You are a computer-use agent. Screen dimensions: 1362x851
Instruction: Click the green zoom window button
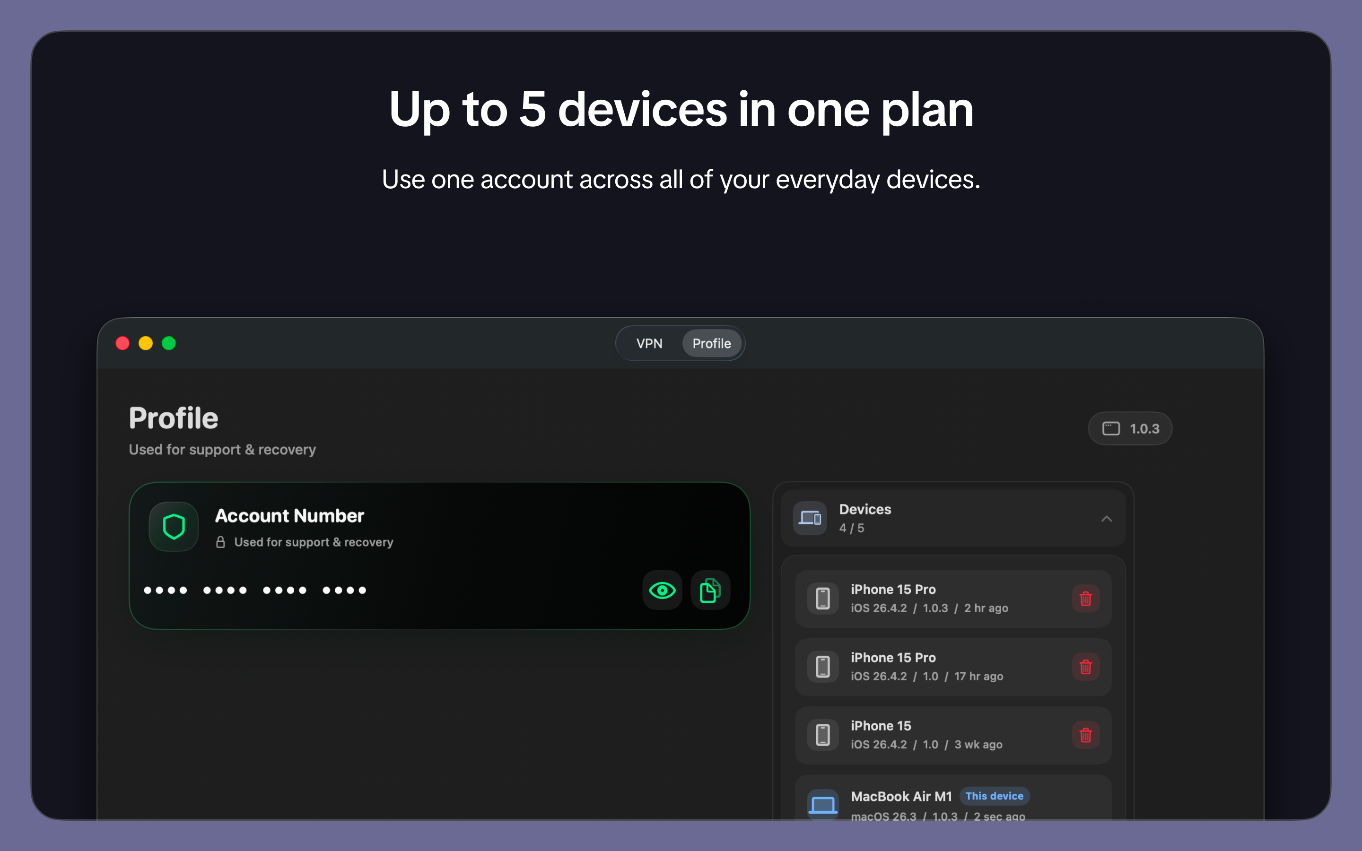point(169,343)
